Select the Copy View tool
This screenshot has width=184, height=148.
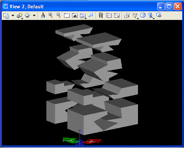(x=127, y=16)
